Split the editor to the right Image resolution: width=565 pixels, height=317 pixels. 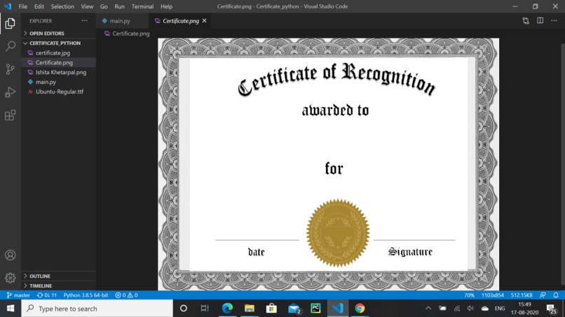540,21
